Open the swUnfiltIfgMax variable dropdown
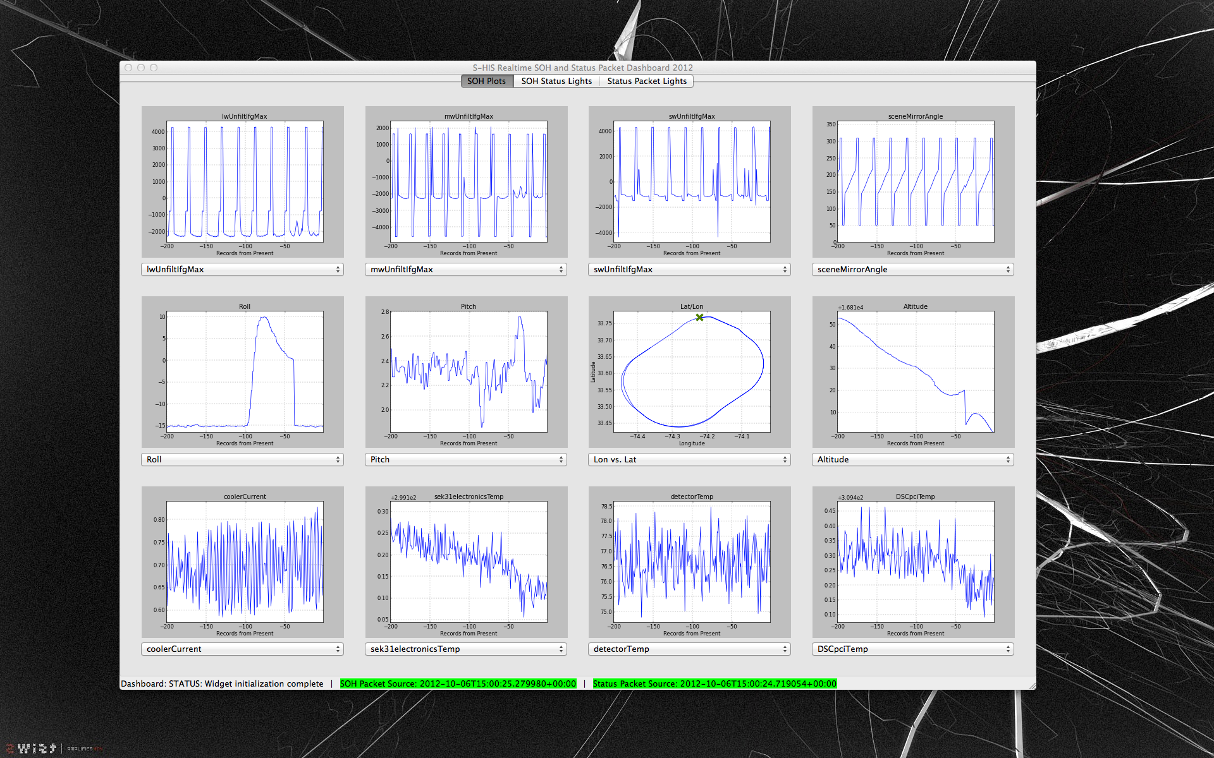Viewport: 1214px width, 758px height. tap(689, 269)
